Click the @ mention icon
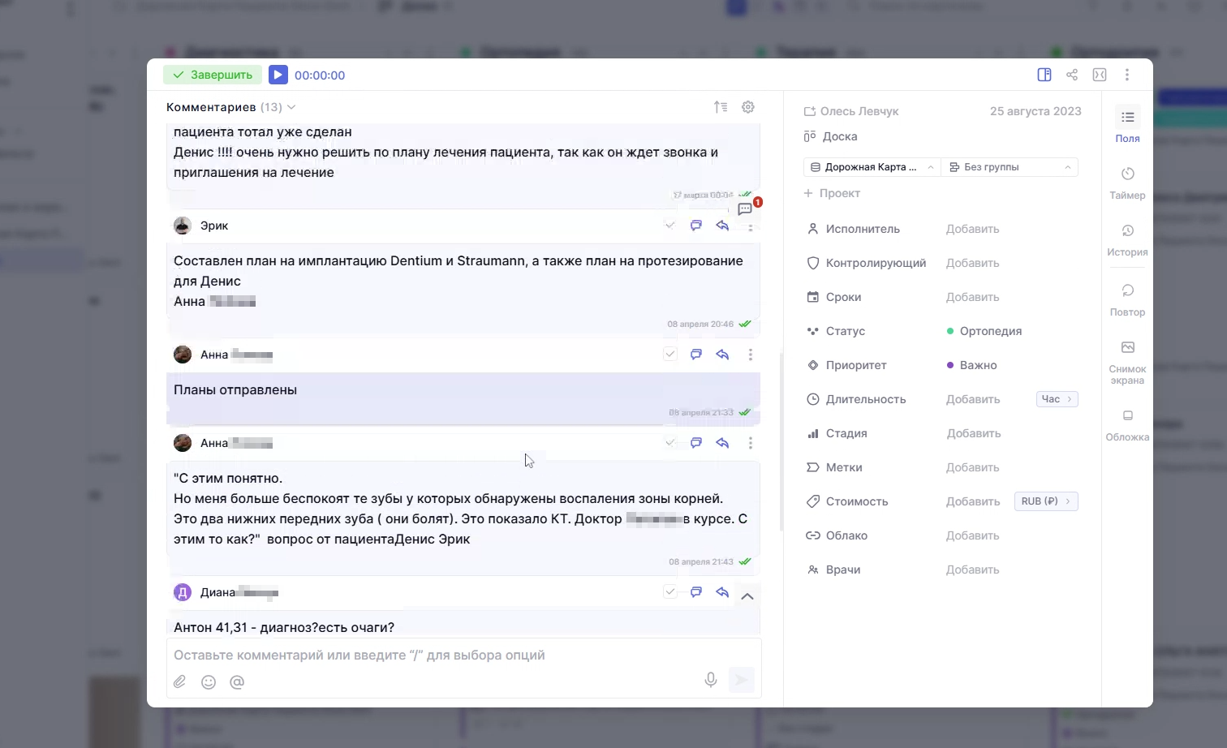 click(x=237, y=681)
